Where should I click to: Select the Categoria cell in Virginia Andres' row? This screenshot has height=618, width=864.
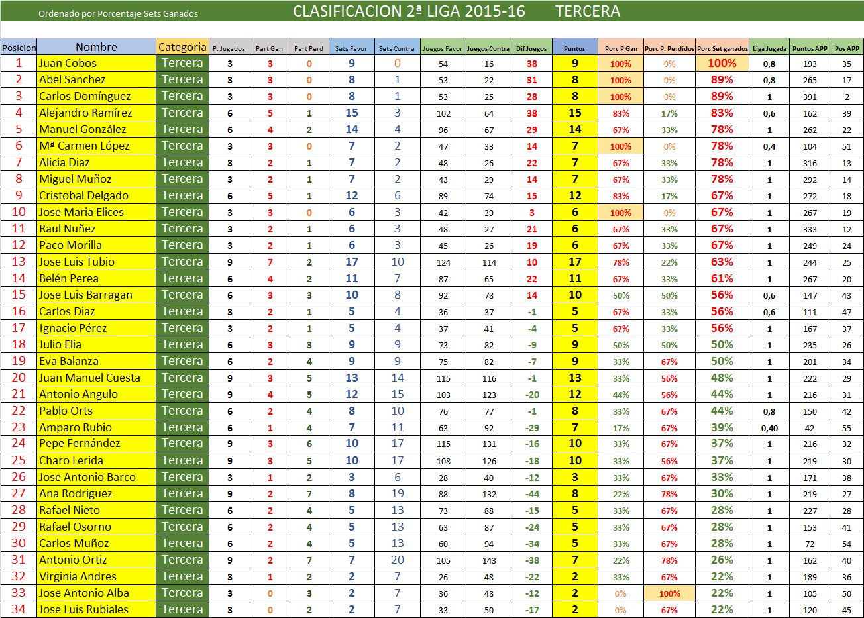[182, 576]
